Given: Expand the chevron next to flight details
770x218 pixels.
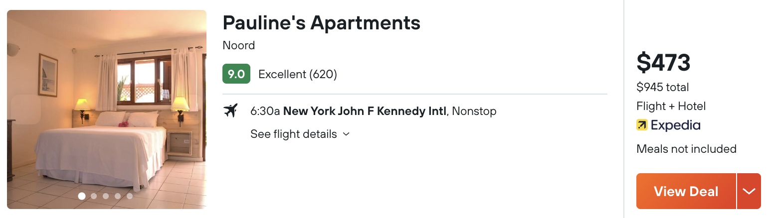Looking at the screenshot, I should (346, 134).
